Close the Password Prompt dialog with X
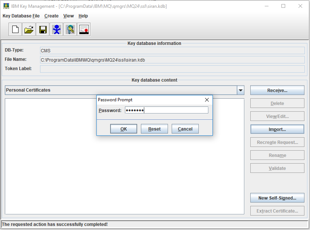Image resolution: width=310 pixels, height=230 pixels. click(207, 100)
